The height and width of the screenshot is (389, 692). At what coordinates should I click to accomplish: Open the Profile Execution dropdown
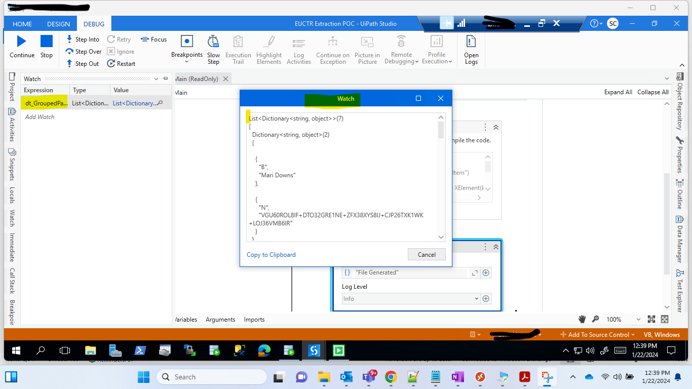tap(437, 50)
